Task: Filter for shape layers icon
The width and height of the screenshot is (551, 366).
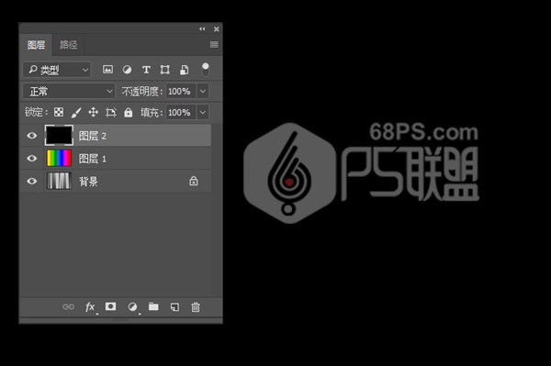Action: 164,70
